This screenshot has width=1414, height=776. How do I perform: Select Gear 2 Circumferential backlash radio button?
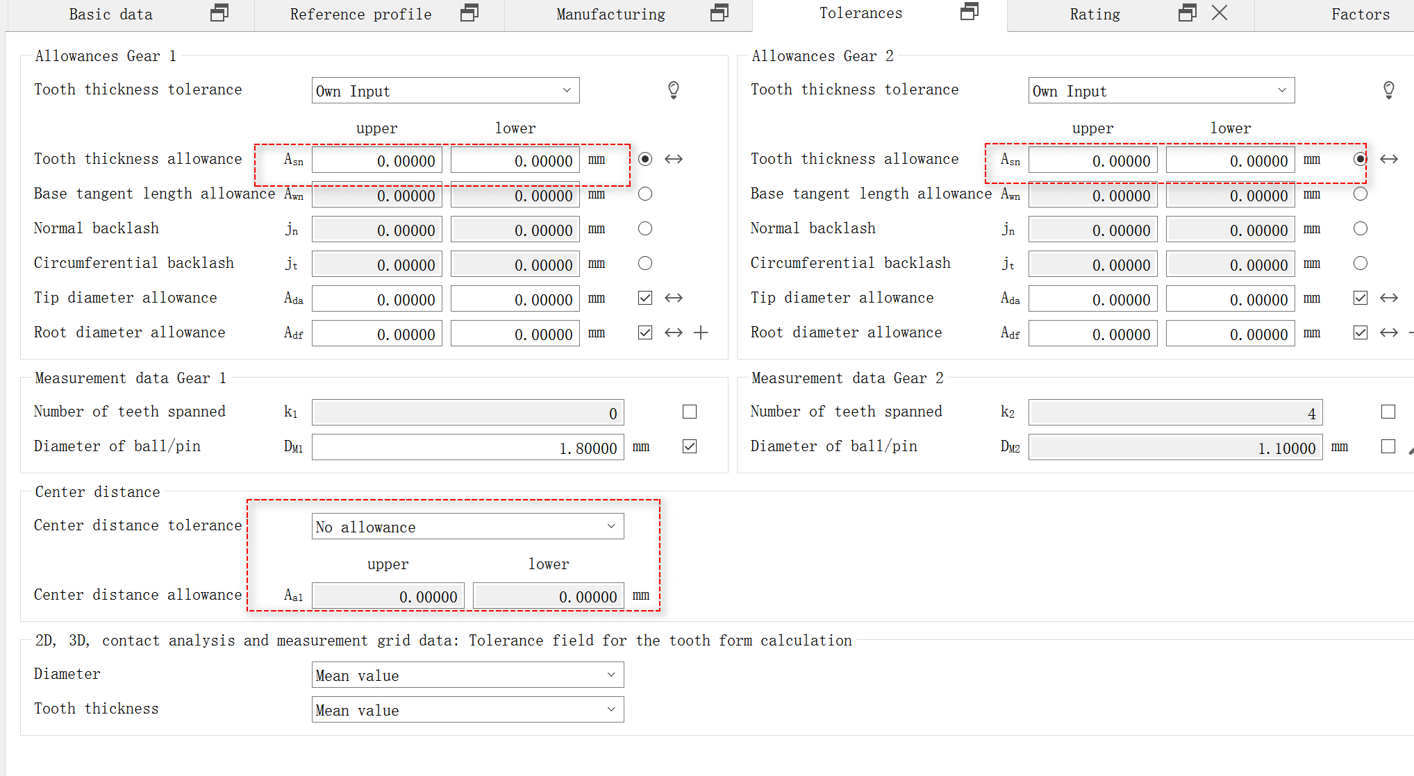pyautogui.click(x=1361, y=264)
